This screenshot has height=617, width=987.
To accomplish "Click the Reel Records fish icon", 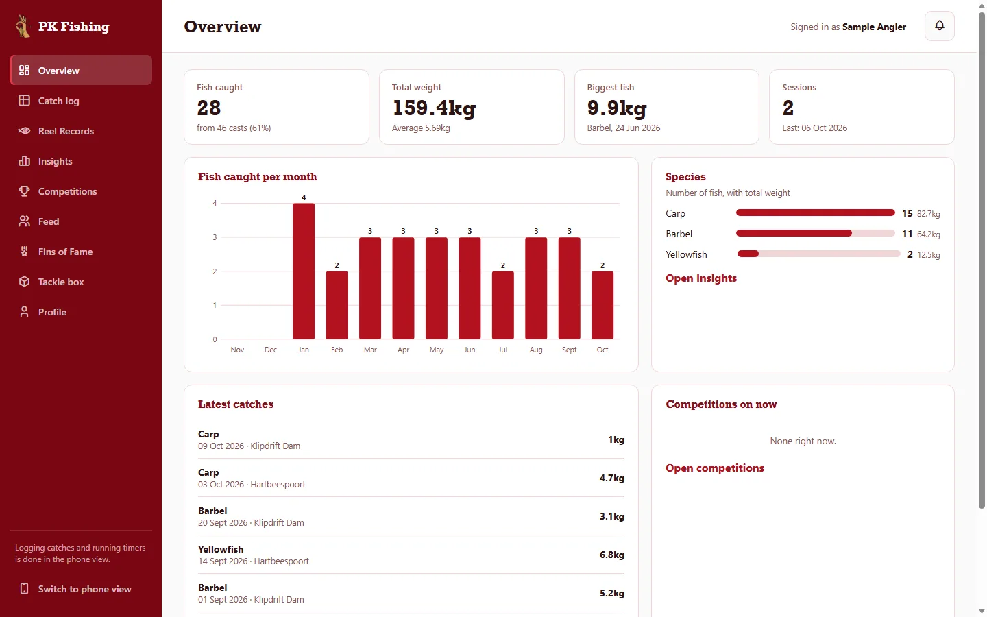I will 25,131.
